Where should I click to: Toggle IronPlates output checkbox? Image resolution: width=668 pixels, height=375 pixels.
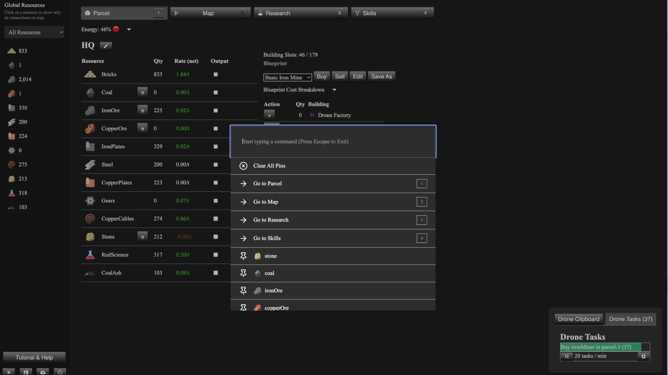[216, 147]
